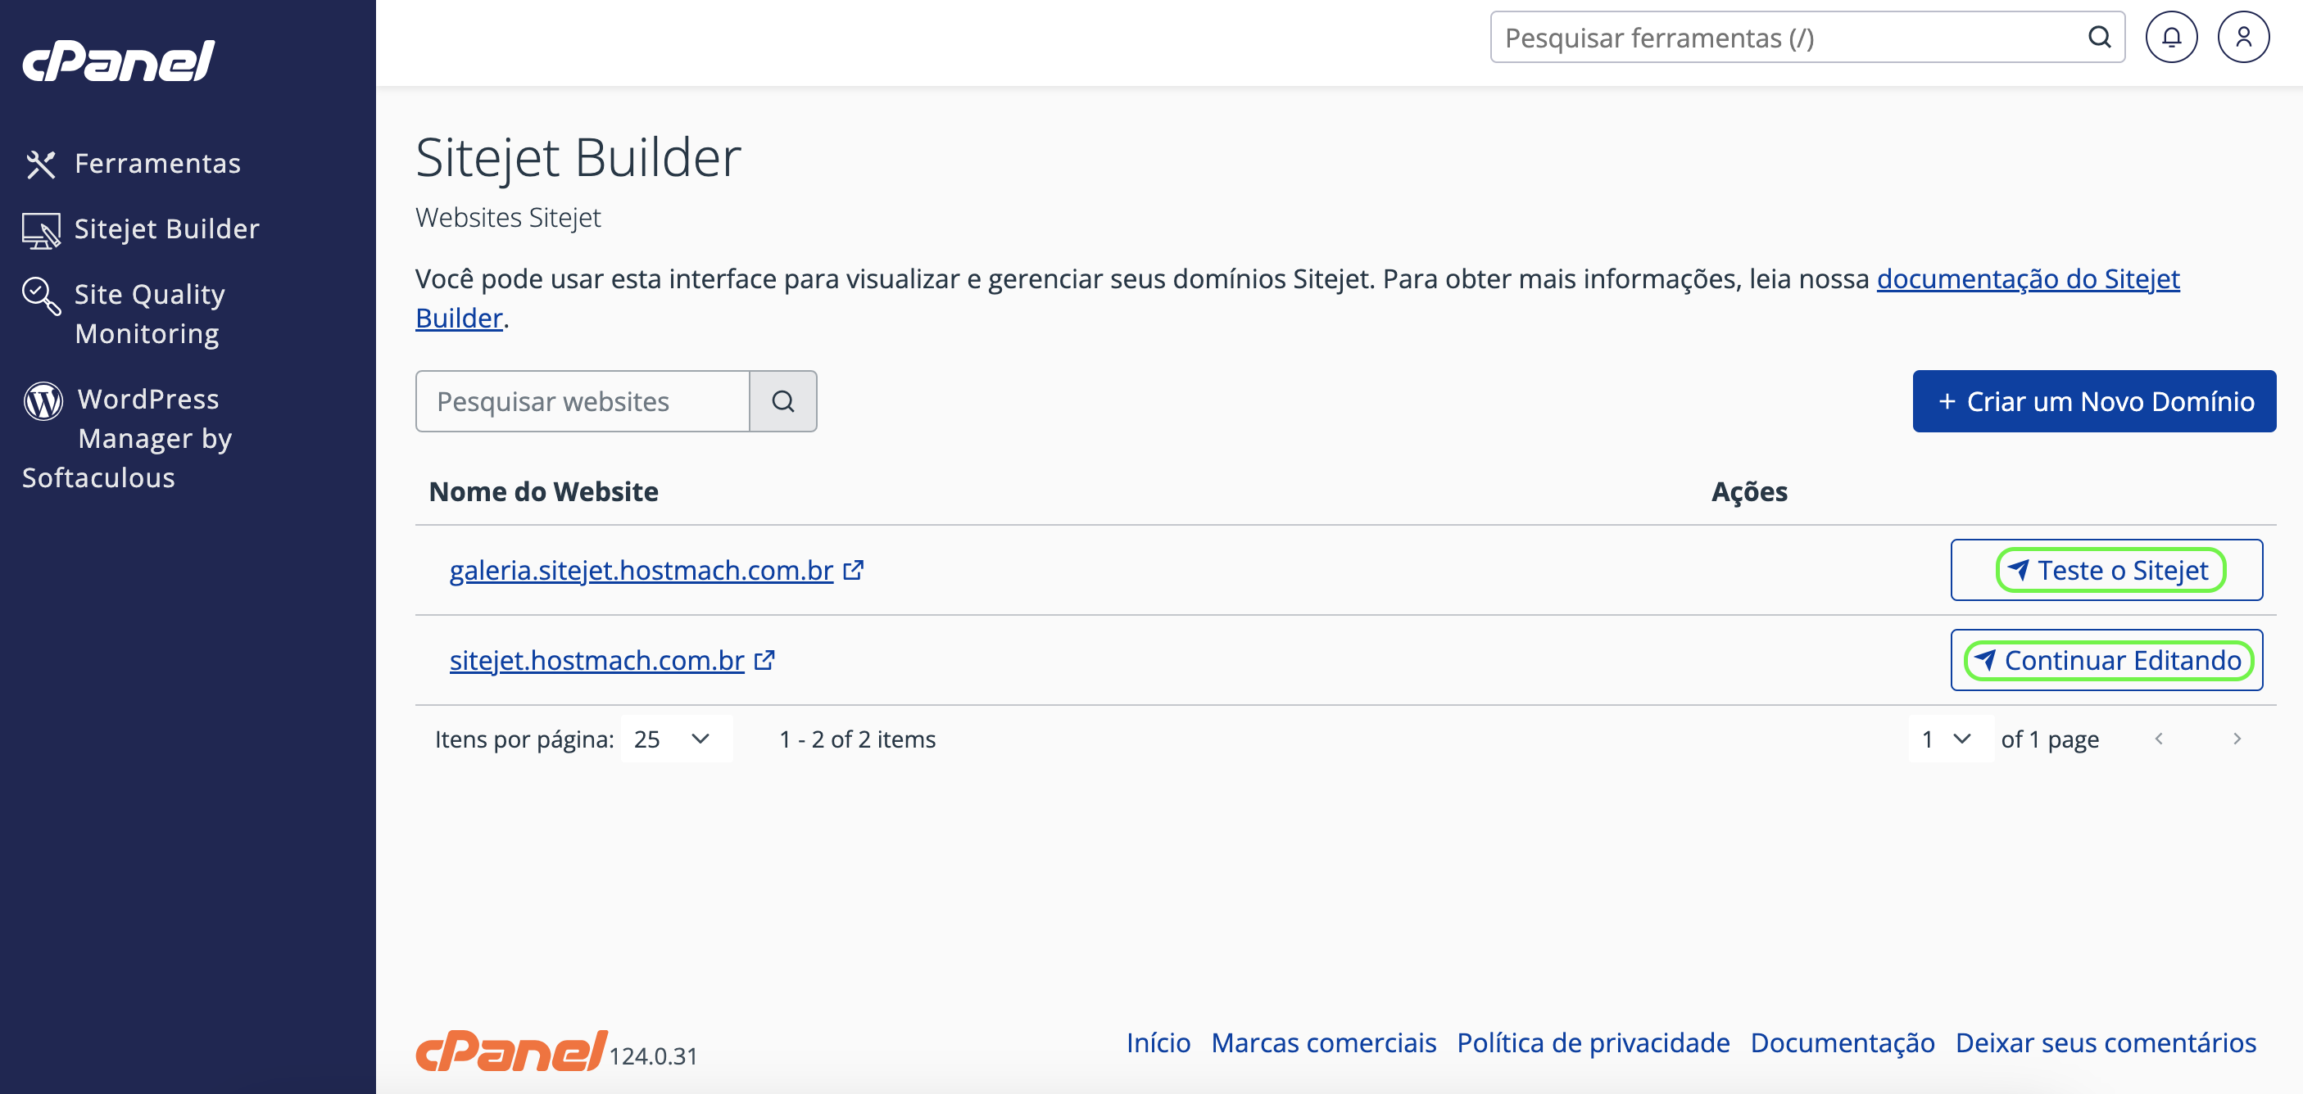This screenshot has width=2303, height=1094.
Task: Open Política de privacidade footer link
Action: [1594, 1043]
